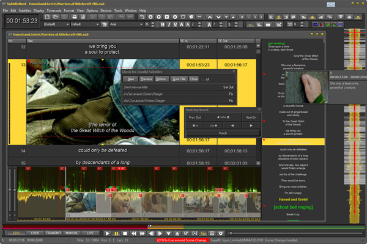Click the yellow Pause button

116,233
